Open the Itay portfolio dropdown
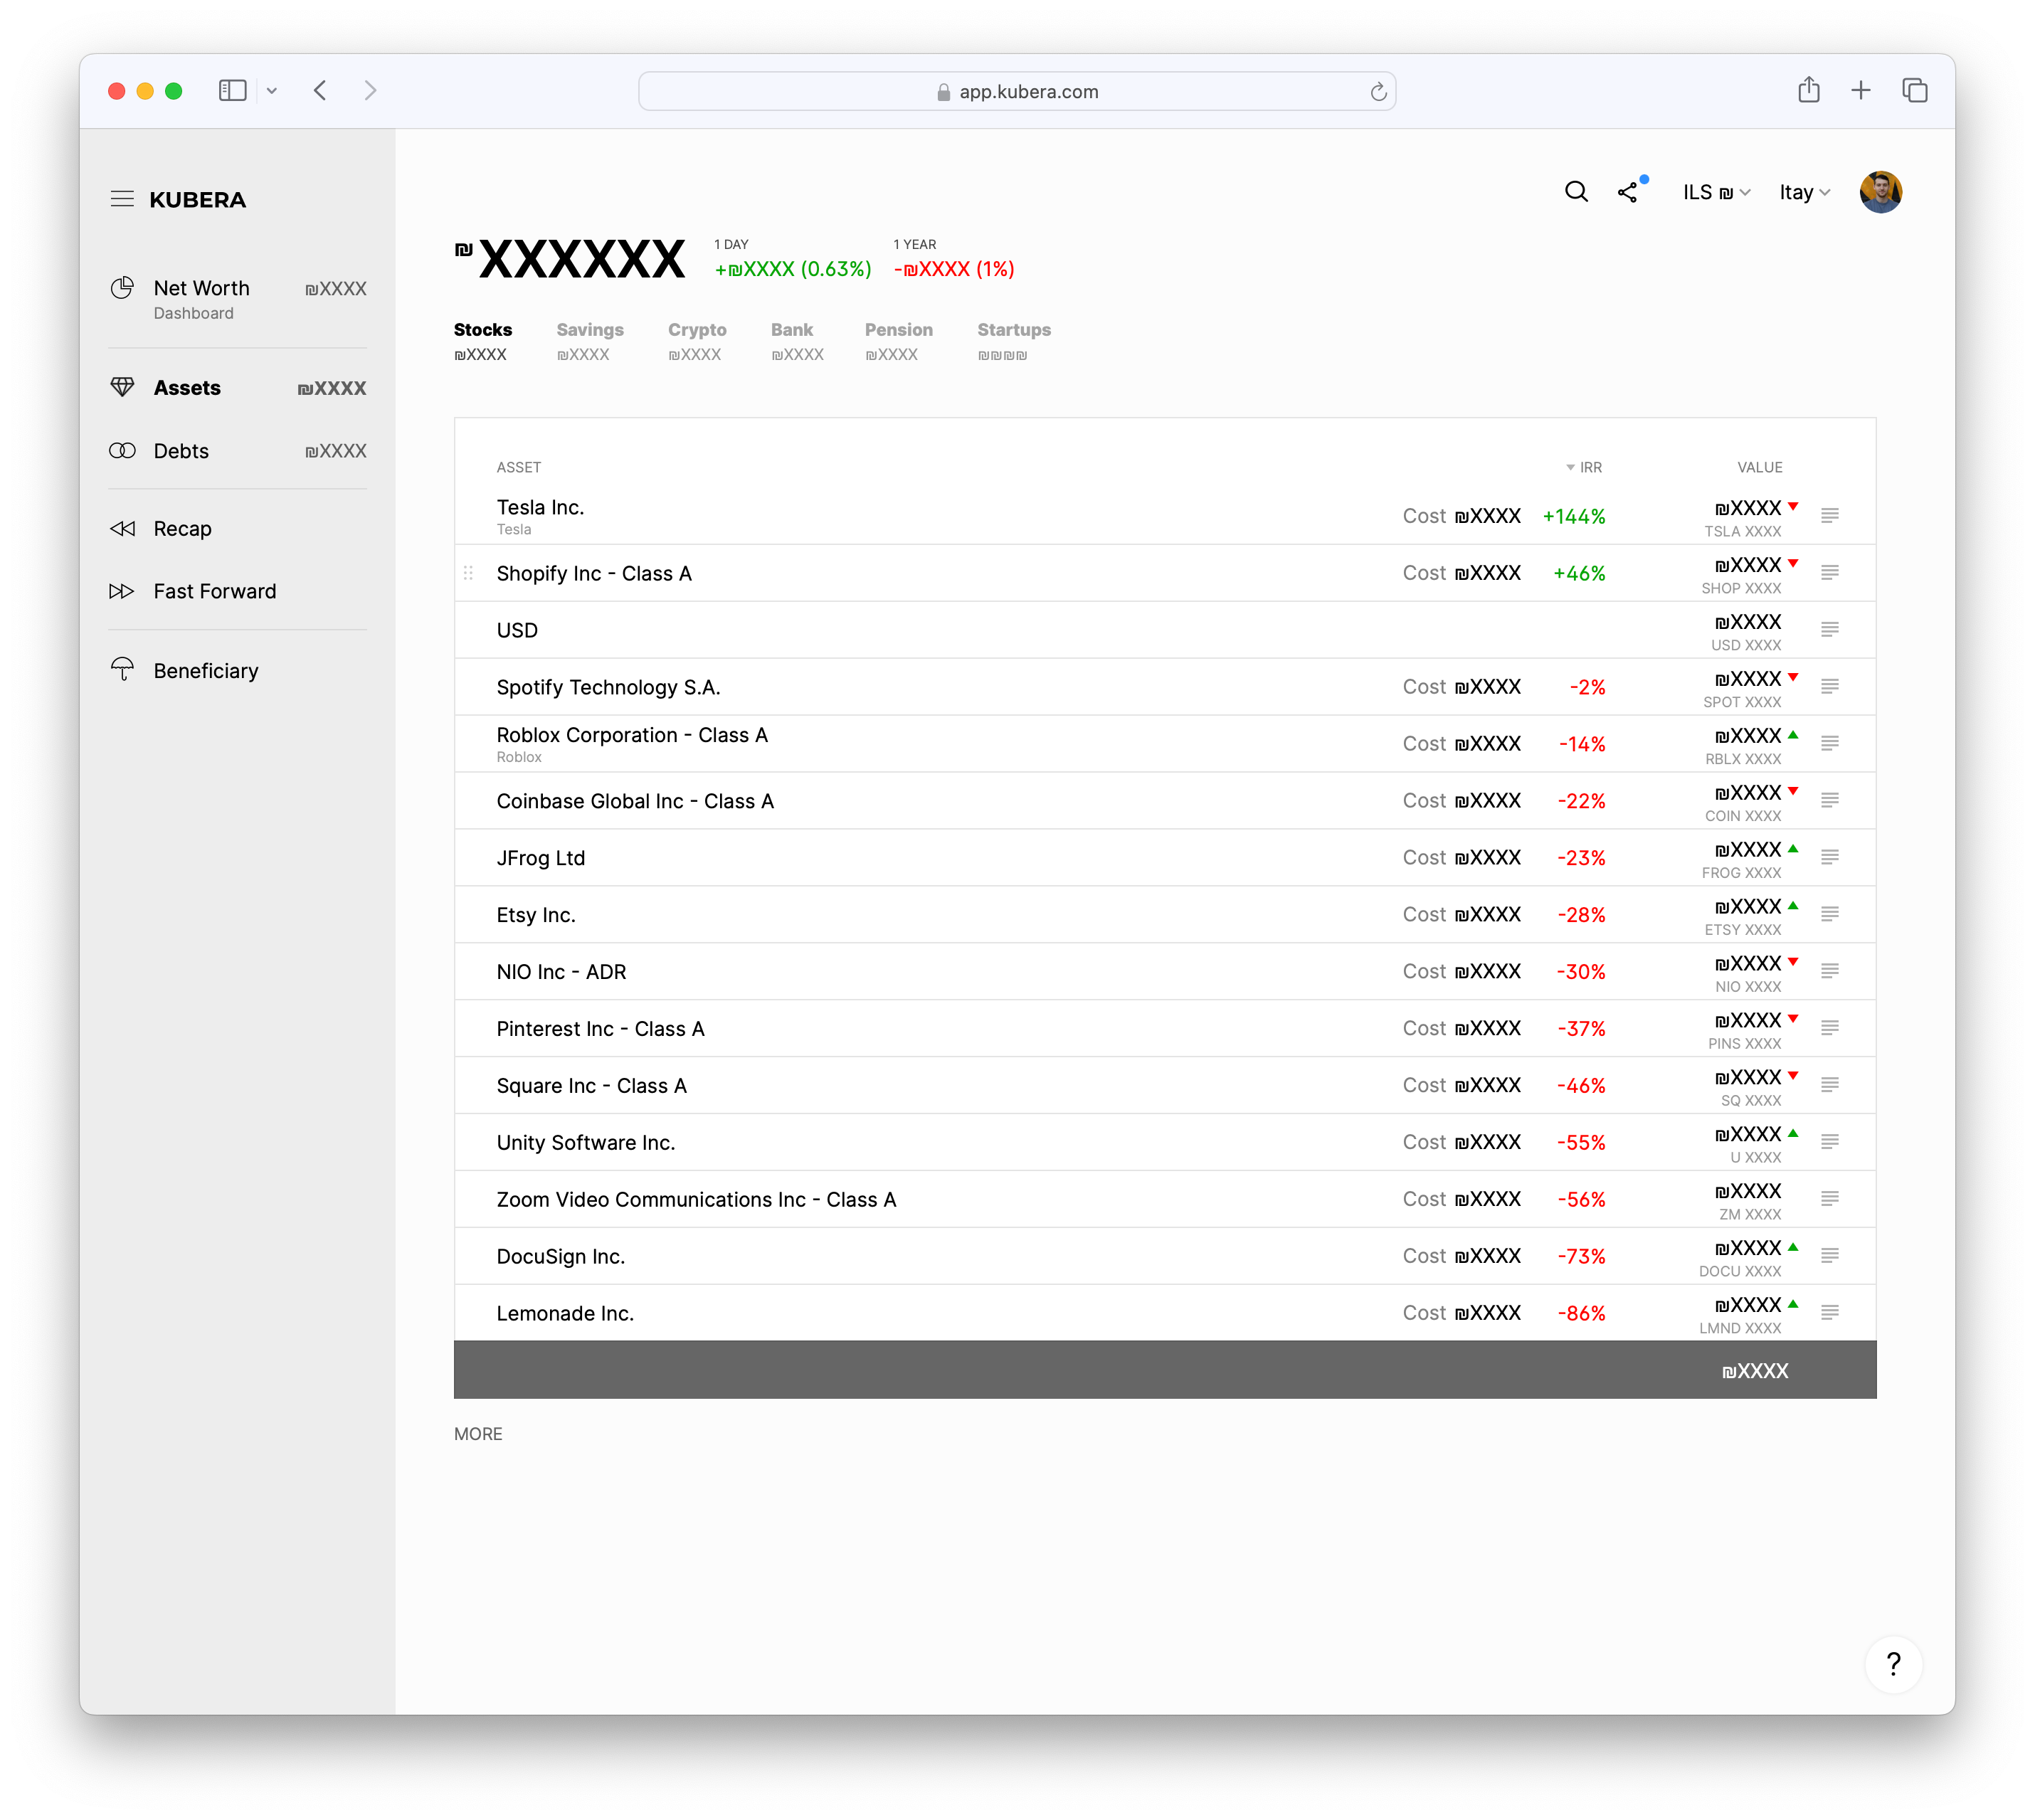 click(x=1804, y=192)
